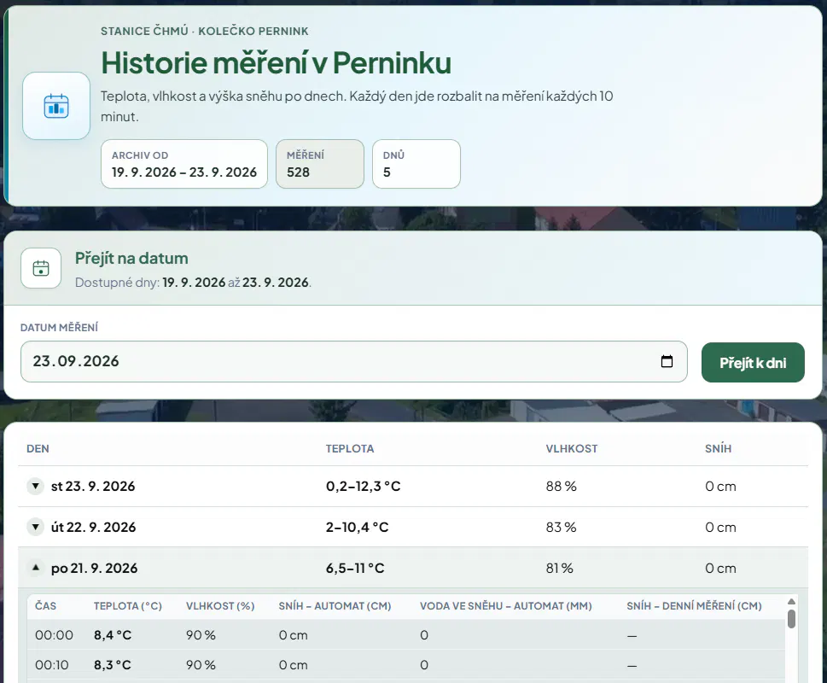The width and height of the screenshot is (827, 683).
Task: Select the 00:00 measurement row
Action: (x=405, y=634)
